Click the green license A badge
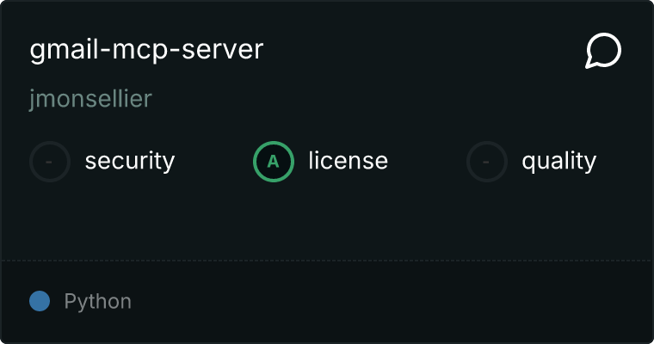654x344 pixels. coord(273,161)
